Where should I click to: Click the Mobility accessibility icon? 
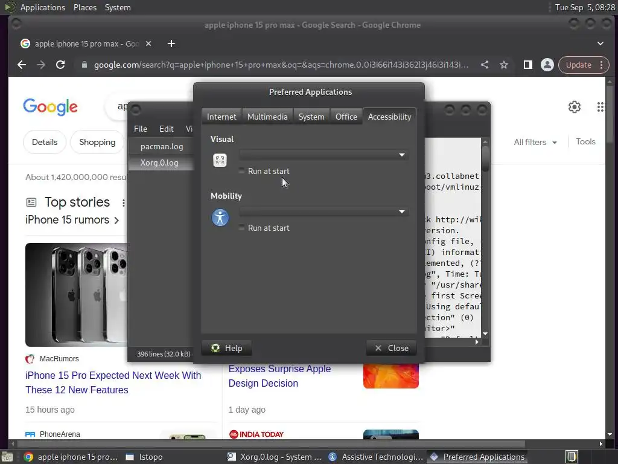(220, 217)
